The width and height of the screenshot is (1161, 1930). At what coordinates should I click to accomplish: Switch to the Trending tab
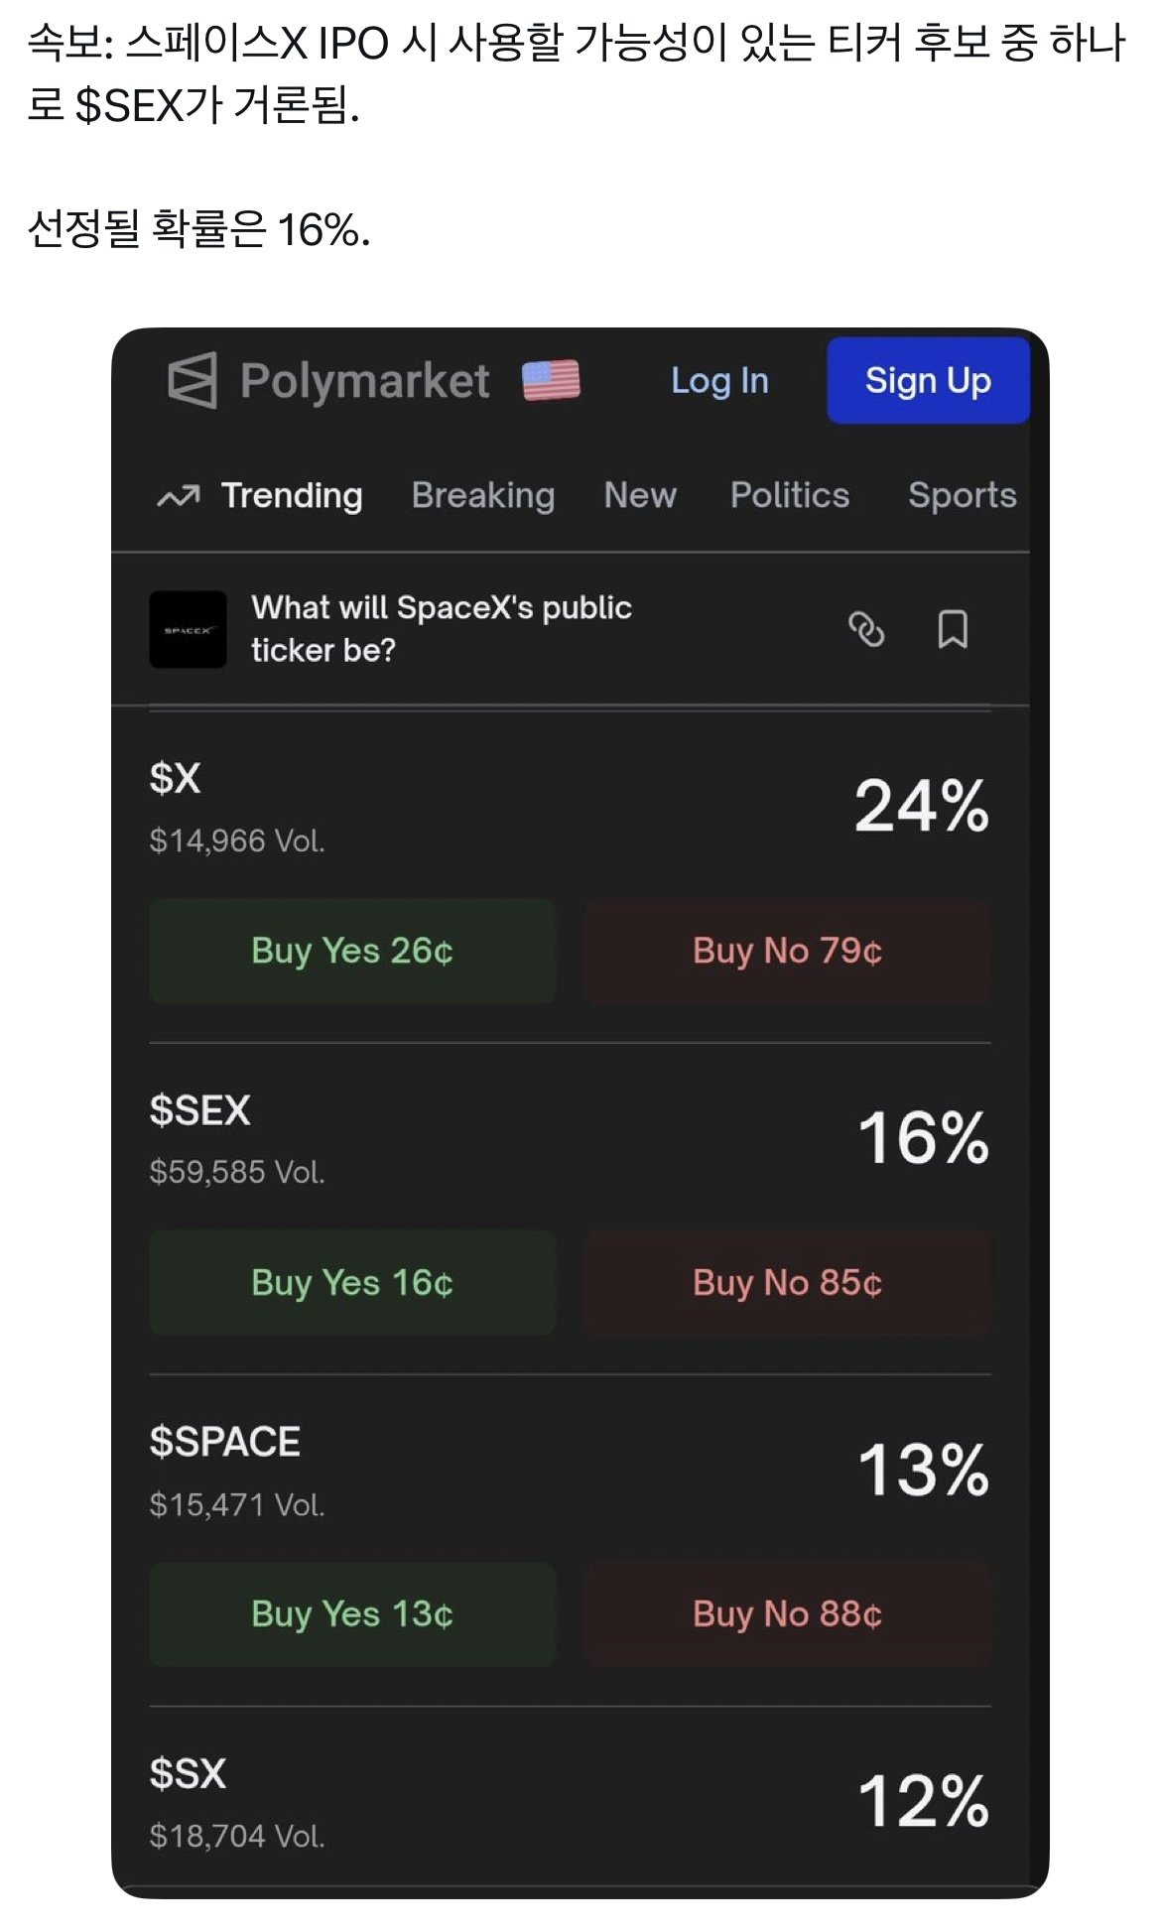[x=292, y=495]
